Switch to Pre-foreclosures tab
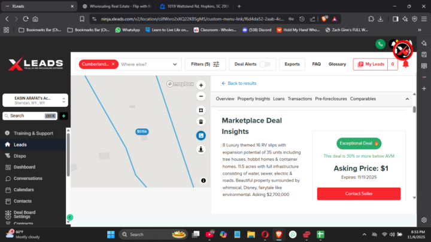Screen dimensions: 431x242 pos(331,99)
